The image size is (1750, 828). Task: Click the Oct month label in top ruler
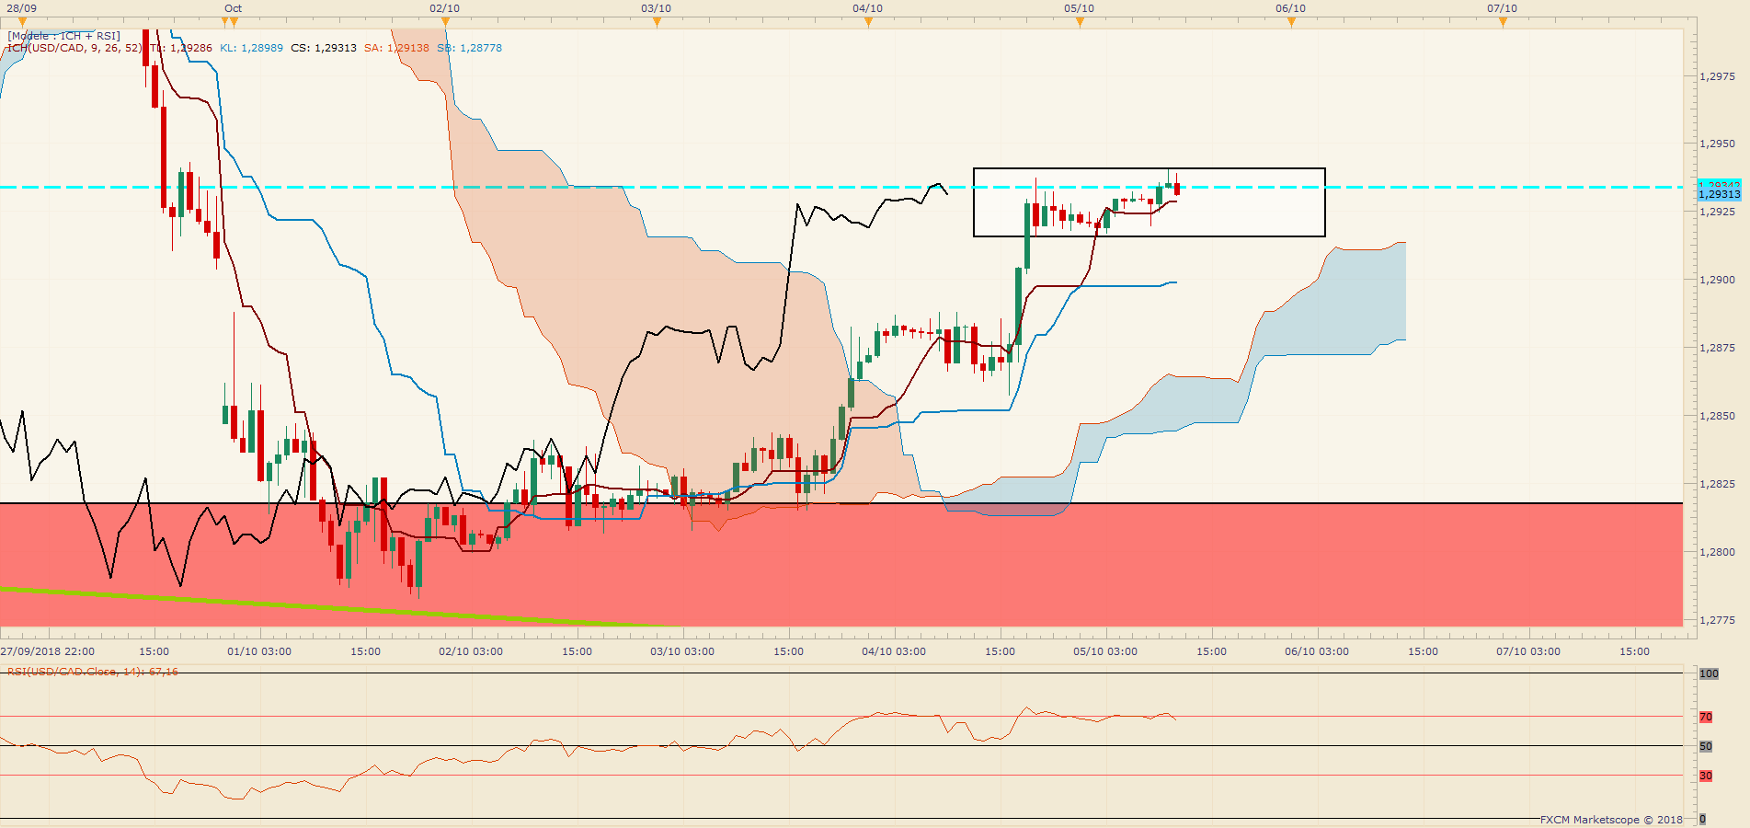[234, 8]
